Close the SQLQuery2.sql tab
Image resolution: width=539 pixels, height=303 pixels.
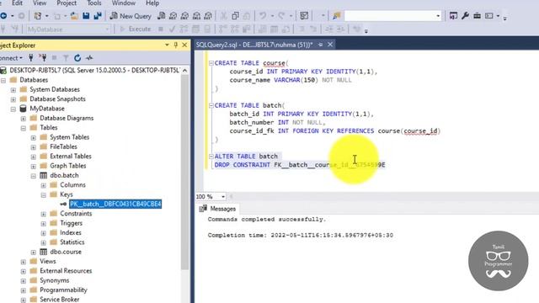pos(330,45)
